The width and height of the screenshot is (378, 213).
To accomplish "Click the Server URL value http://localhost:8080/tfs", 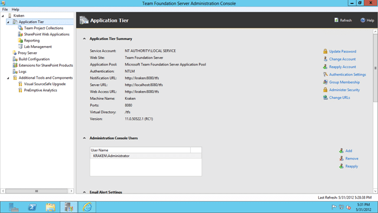I will coord(144,85).
